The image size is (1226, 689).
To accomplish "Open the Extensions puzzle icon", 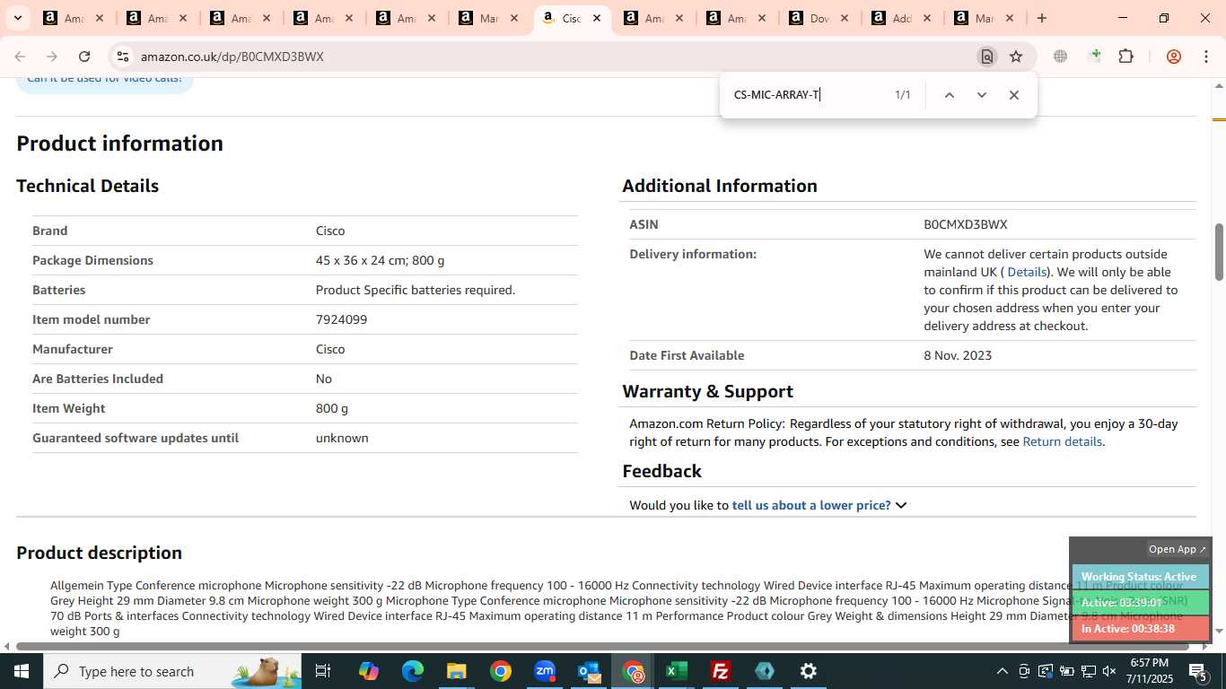I will click(x=1126, y=57).
